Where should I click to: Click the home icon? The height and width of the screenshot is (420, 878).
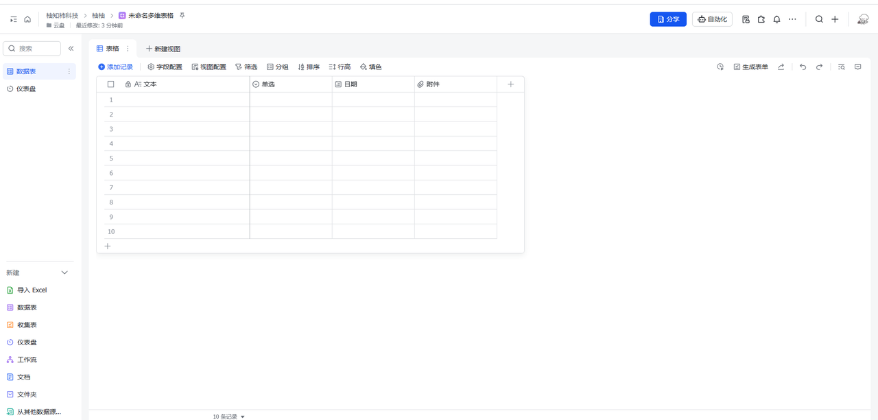(x=27, y=20)
